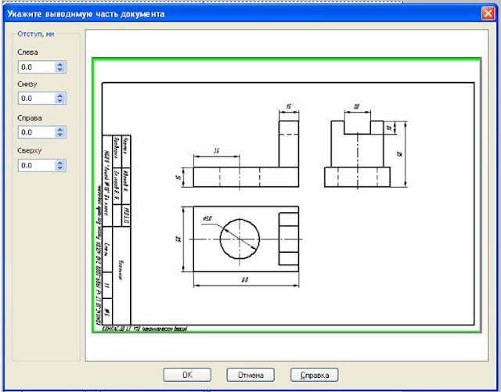Click the Сверху offset input field
Screen dimensions: 501x392
point(37,166)
